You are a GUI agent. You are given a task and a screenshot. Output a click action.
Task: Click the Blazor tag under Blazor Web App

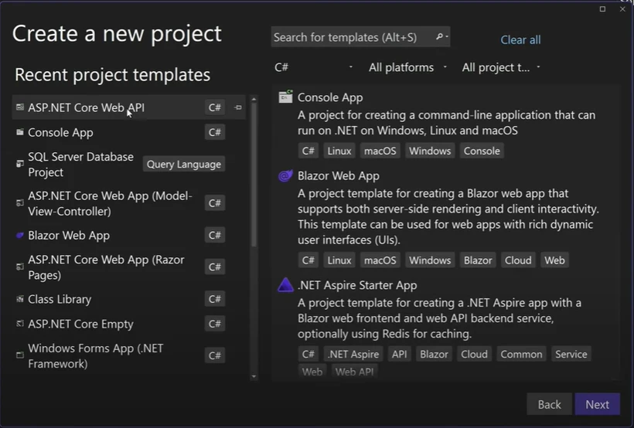coord(478,260)
